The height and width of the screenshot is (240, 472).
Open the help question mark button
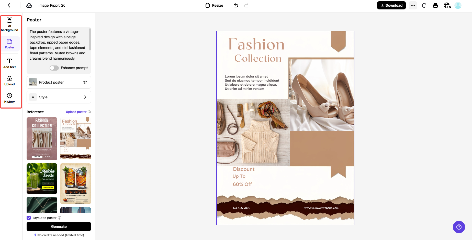pyautogui.click(x=459, y=227)
